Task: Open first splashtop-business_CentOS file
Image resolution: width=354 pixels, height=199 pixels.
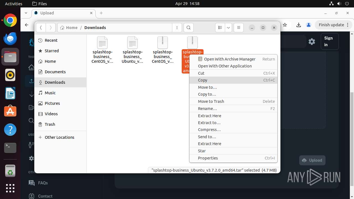Action: pyautogui.click(x=102, y=50)
